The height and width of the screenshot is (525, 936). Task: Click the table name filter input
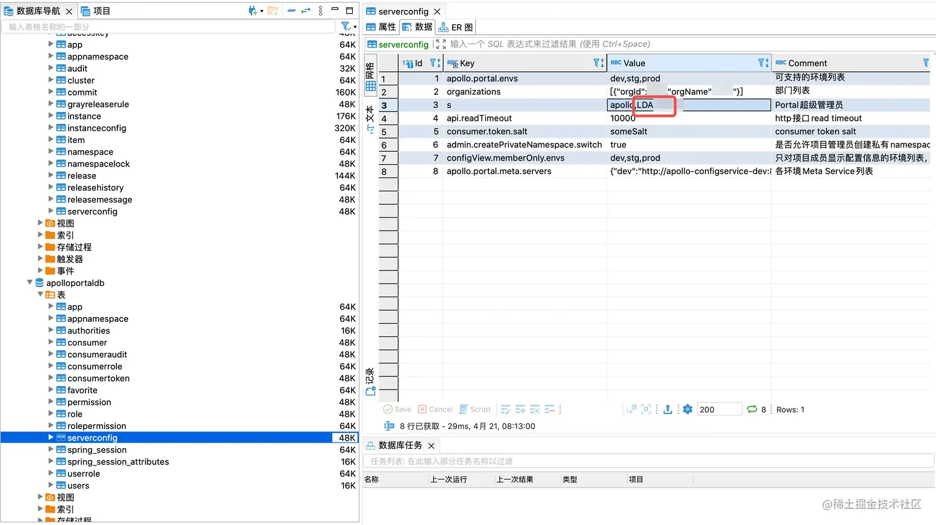click(x=168, y=27)
